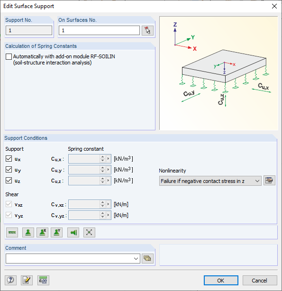The image size is (282, 291).
Task: Click the free support preset icon
Action: (x=89, y=232)
